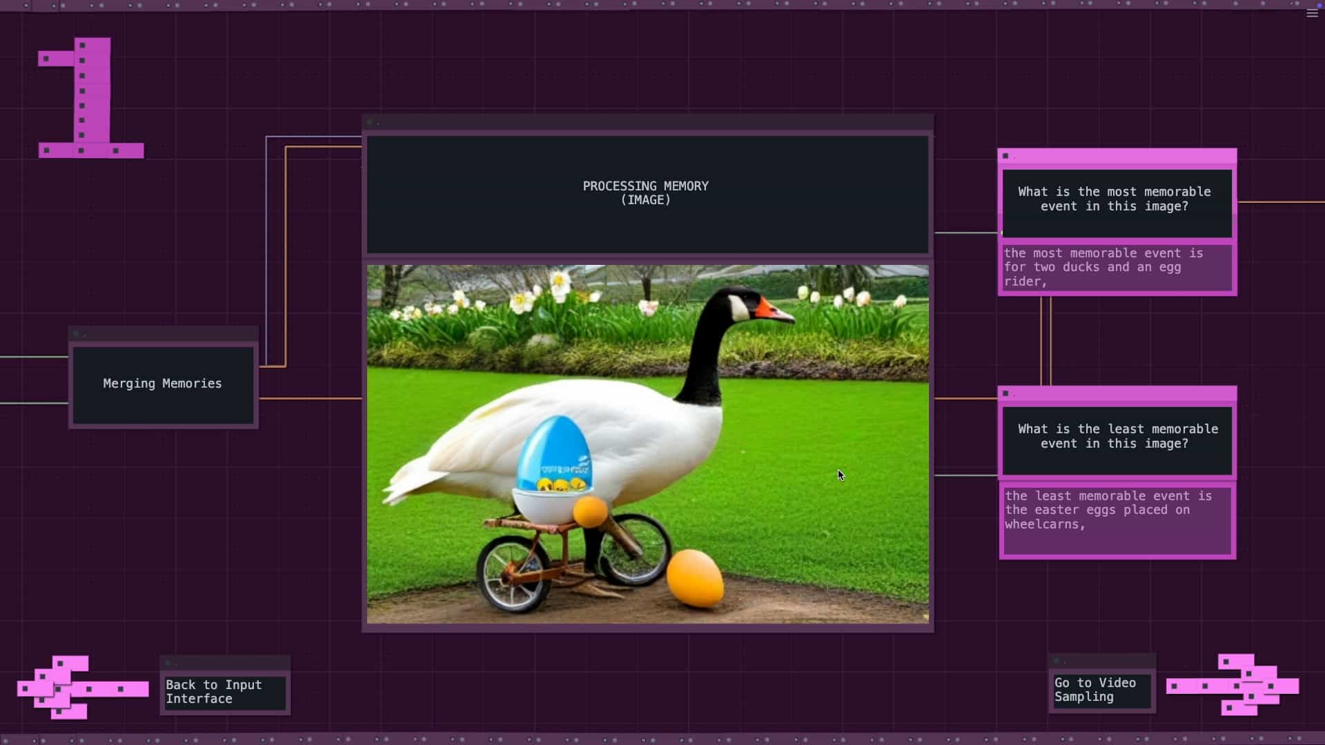Select the PROCESSING MEMORY (IMAGE) header box
The width and height of the screenshot is (1325, 745).
[647, 194]
